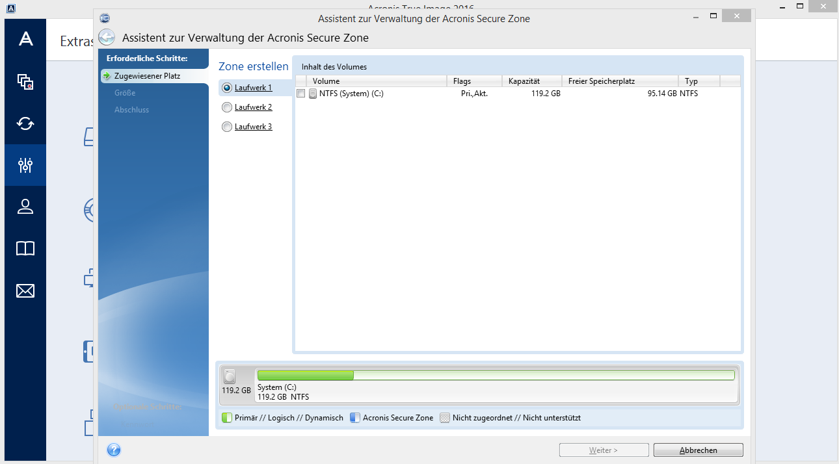This screenshot has height=464, width=839.
Task: Click the System (C:) partition usage bar
Action: (x=496, y=376)
